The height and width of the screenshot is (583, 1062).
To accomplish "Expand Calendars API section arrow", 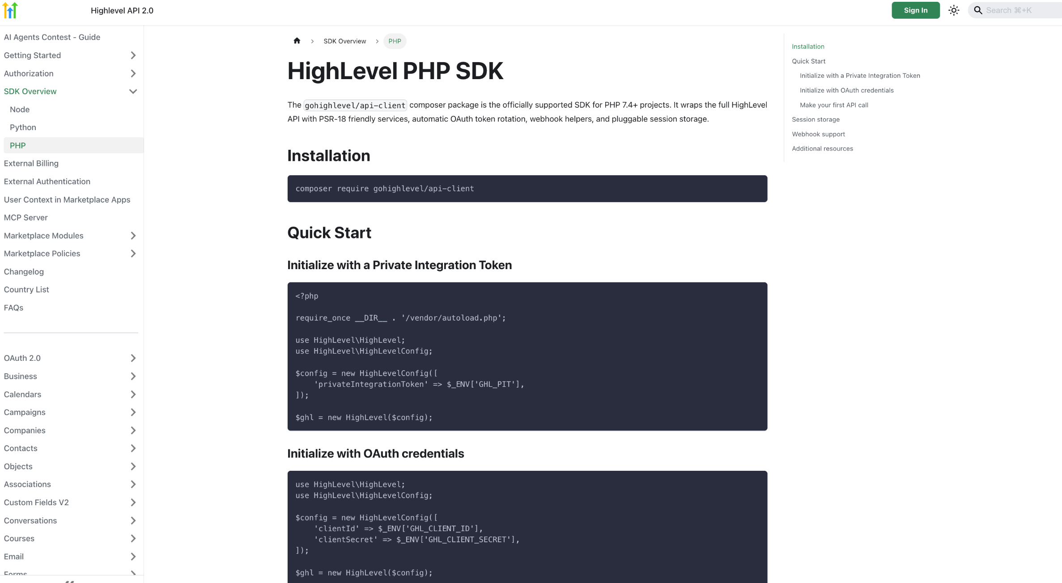I will point(133,394).
